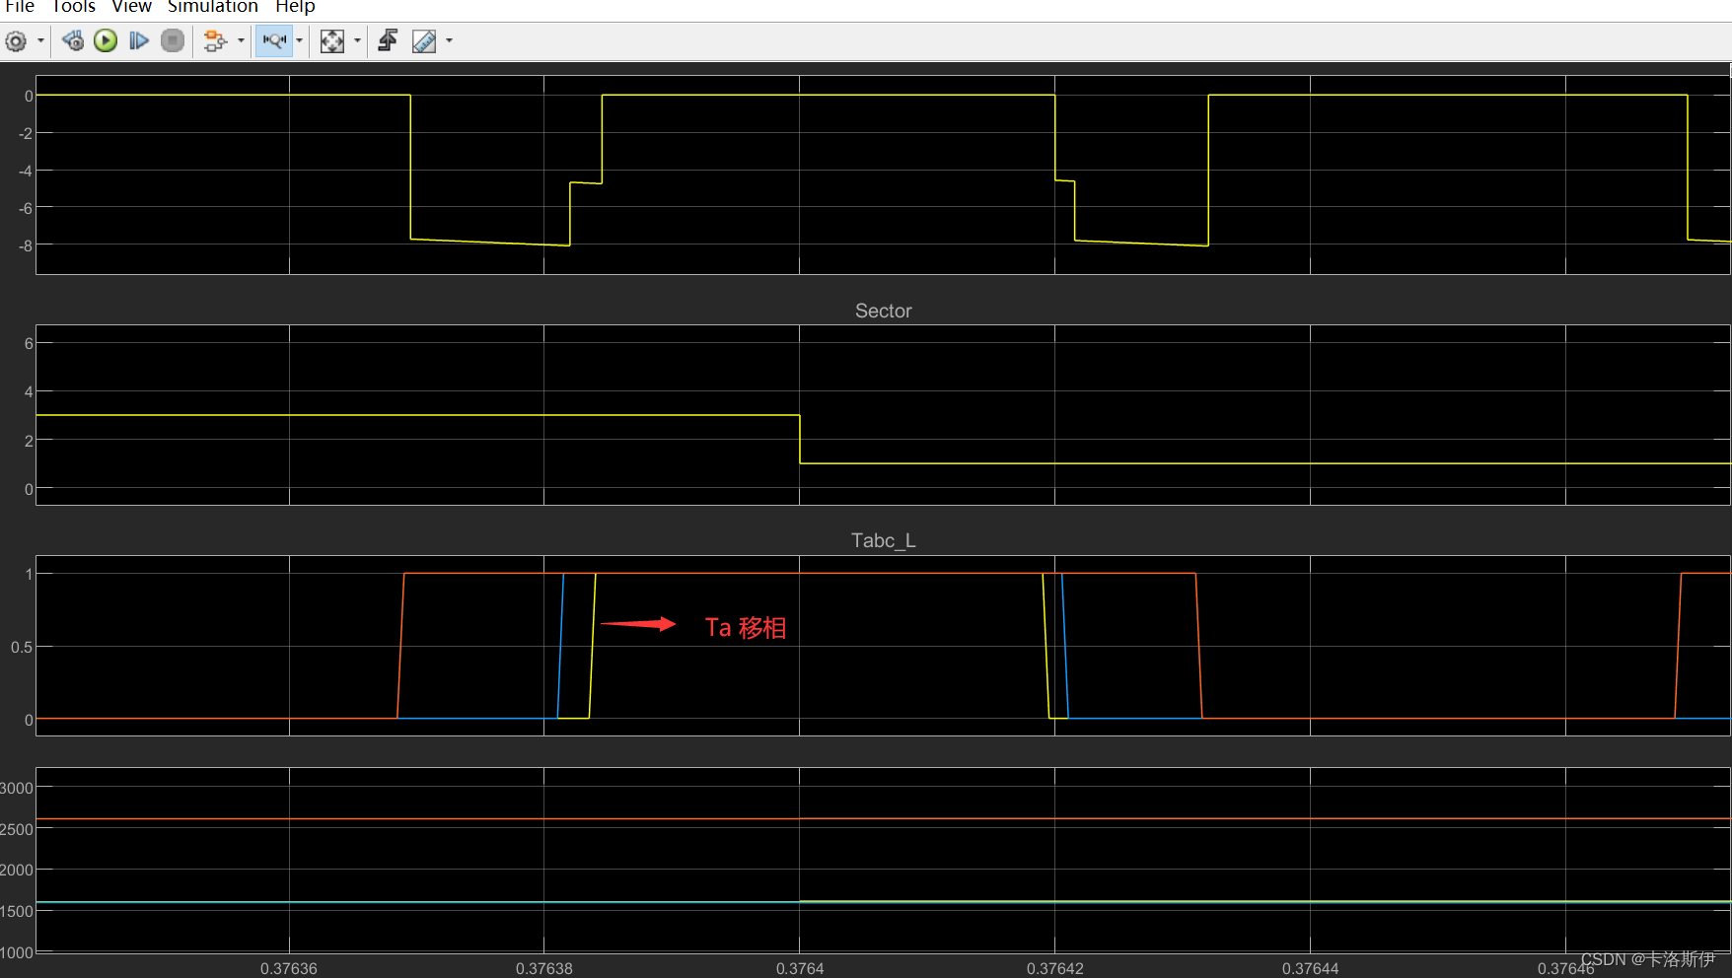Open the View menu
This screenshot has height=978, width=1732.
[x=131, y=7]
